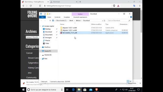Refresh the Download folder view
This screenshot has height=92, width=163.
click(104, 20)
